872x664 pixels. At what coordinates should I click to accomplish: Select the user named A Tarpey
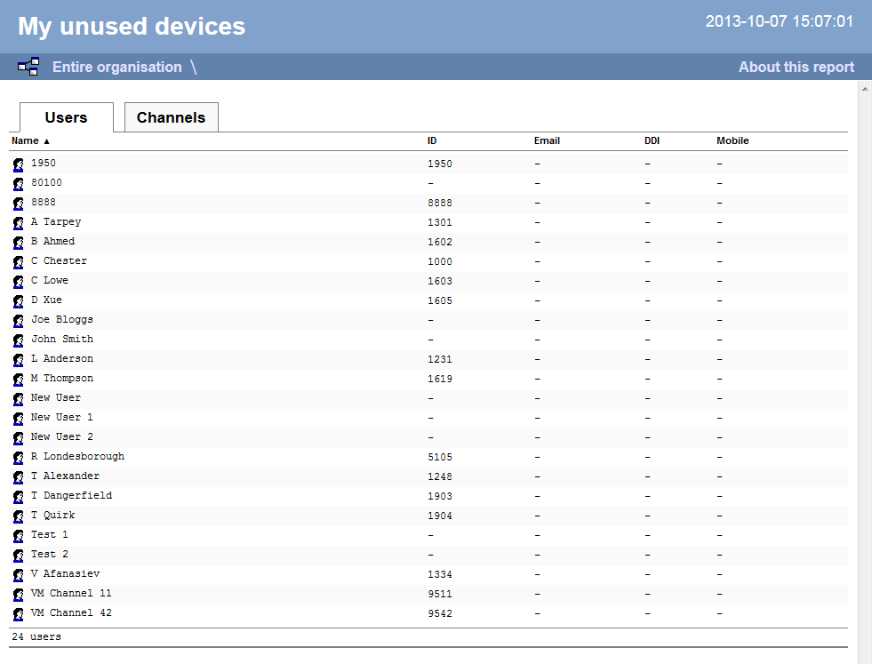55,221
